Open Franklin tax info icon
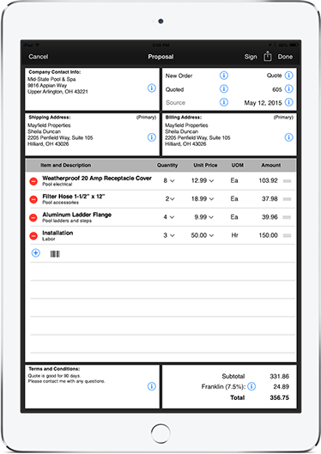This screenshot has height=454, width=321. 251,386
